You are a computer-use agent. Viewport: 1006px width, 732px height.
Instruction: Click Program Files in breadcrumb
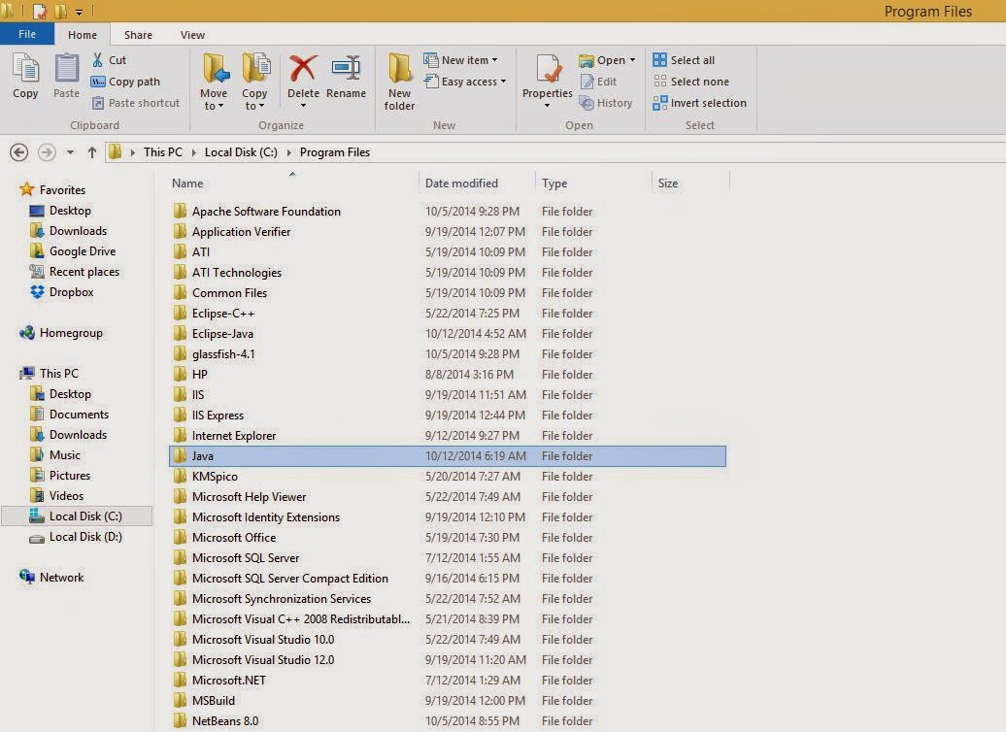tap(335, 152)
